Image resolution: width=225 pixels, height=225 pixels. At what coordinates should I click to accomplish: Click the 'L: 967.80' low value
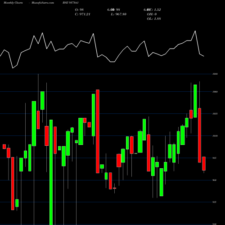click(x=118, y=14)
